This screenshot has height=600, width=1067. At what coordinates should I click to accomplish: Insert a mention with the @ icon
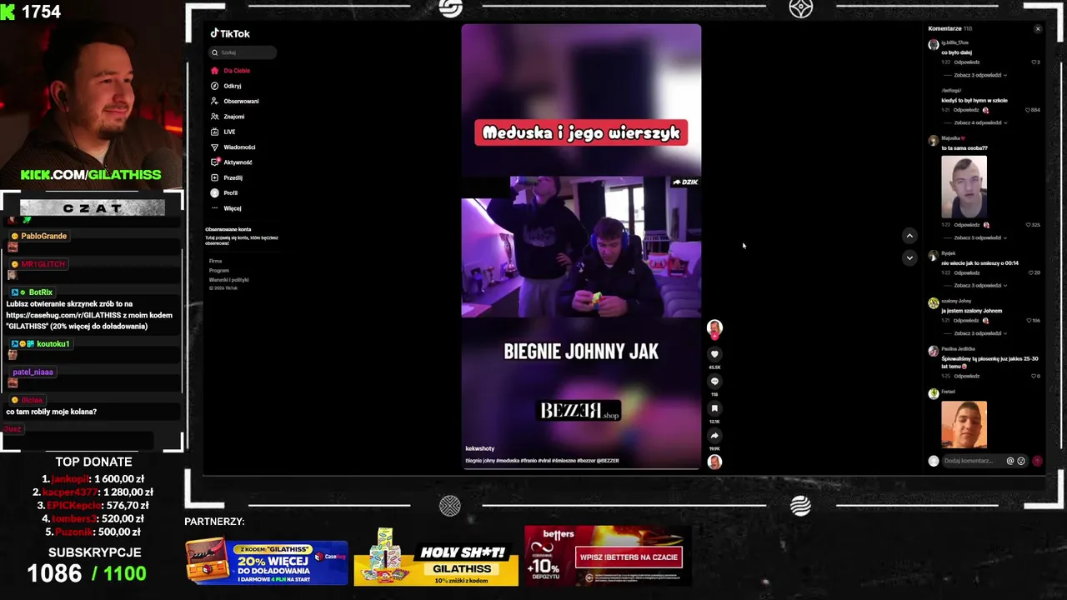(1010, 461)
